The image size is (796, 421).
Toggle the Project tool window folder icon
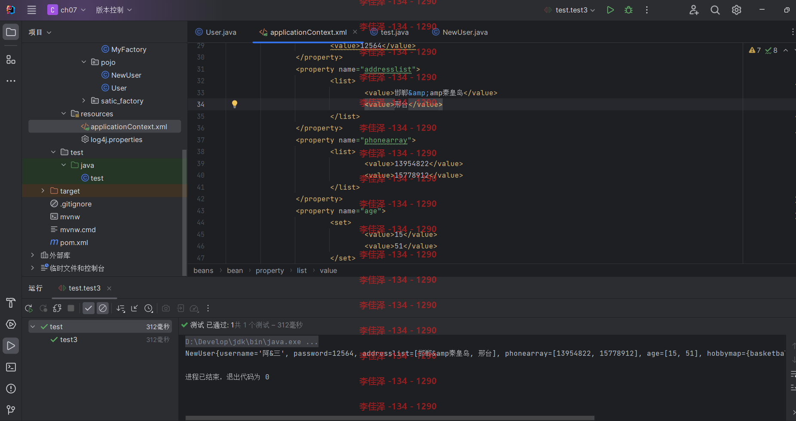click(11, 32)
